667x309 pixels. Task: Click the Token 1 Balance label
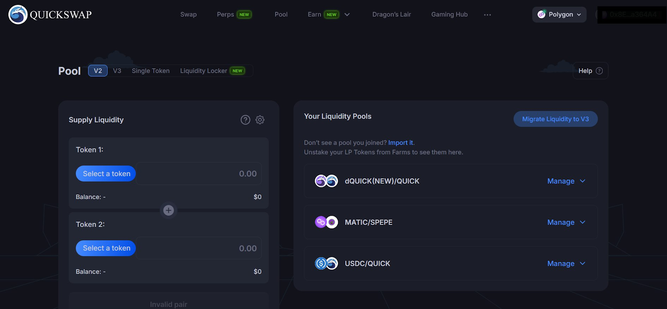click(90, 197)
